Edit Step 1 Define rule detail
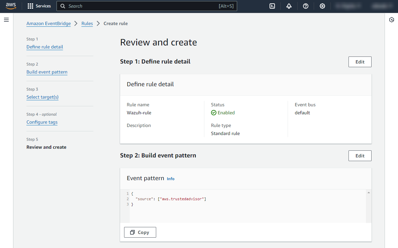 (x=360, y=62)
